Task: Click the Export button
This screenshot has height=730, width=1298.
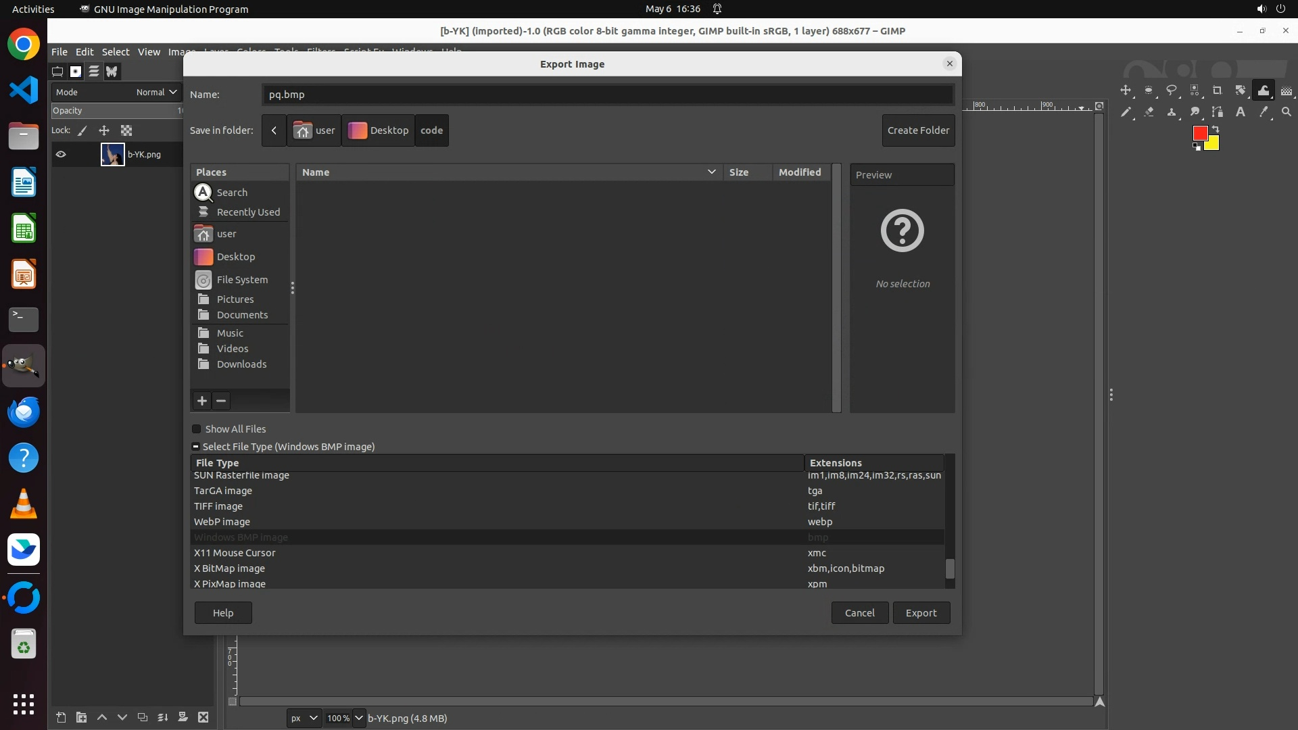Action: click(x=921, y=613)
